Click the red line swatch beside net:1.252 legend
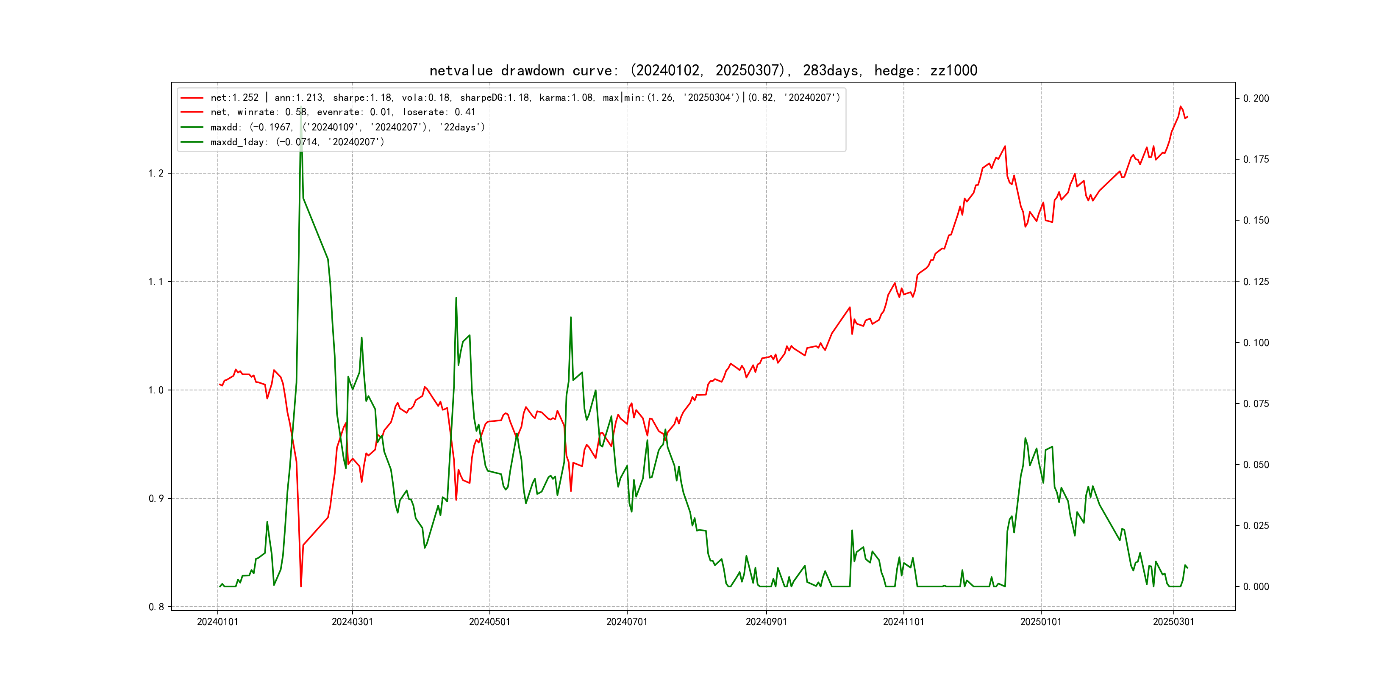The height and width of the screenshot is (686, 1373). click(x=192, y=97)
